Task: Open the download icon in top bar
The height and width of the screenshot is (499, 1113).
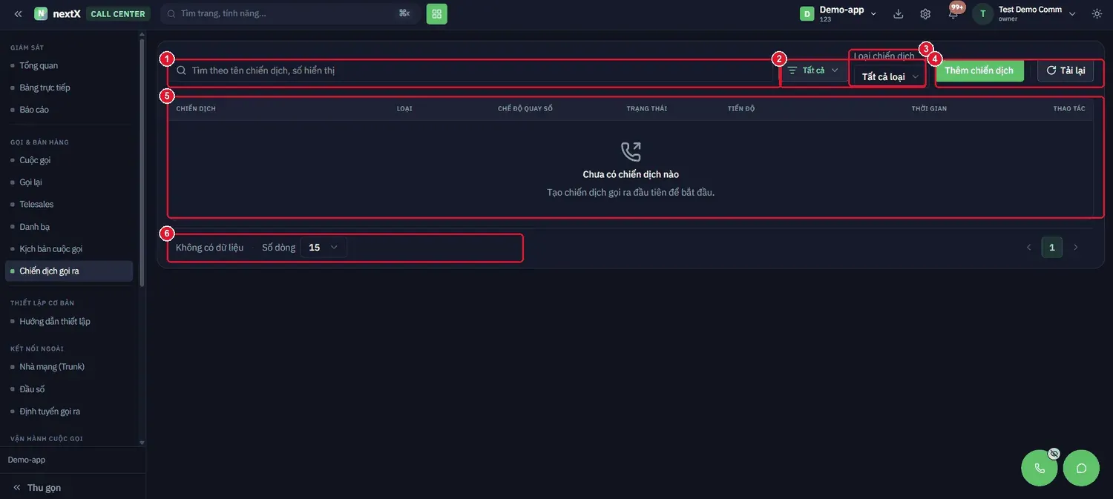Action: coord(899,13)
